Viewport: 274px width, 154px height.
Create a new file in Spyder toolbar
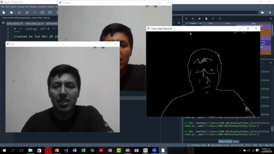(x=4, y=12)
